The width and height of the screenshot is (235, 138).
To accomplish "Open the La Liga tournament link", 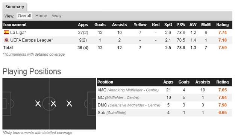I will [17, 32].
